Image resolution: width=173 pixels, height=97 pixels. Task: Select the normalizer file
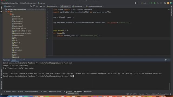(x=18, y=50)
